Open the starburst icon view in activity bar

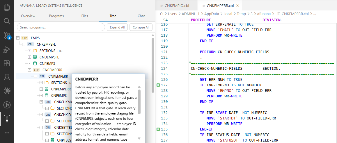(x=7, y=91)
